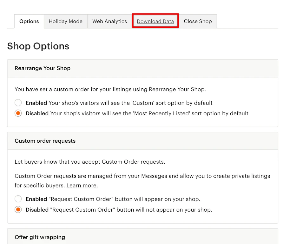Viewport: 283px width, 244px height.
Task: Open the Close Shop tab
Action: tap(198, 21)
